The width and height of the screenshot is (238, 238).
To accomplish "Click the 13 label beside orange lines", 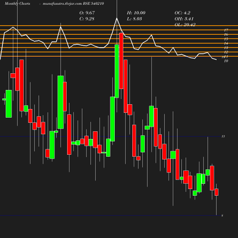I will 226,48.
